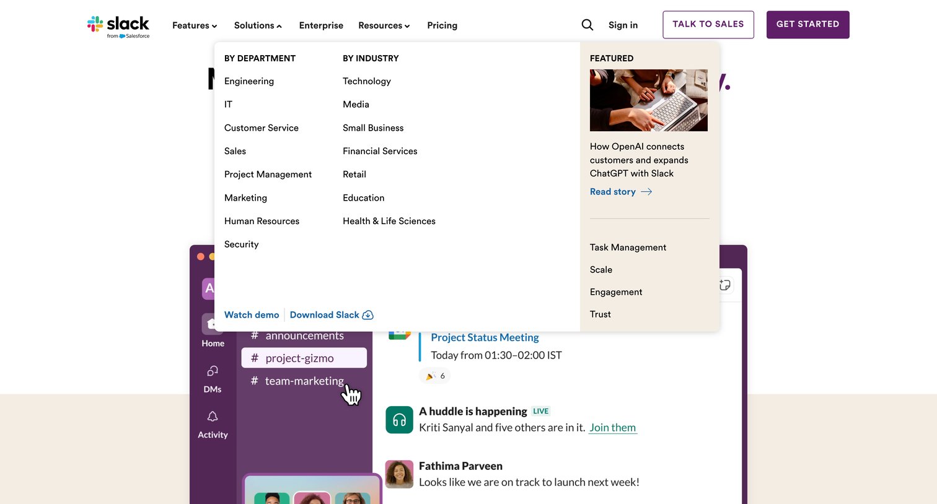Image resolution: width=937 pixels, height=504 pixels.
Task: Select Education industry
Action: [x=364, y=198]
